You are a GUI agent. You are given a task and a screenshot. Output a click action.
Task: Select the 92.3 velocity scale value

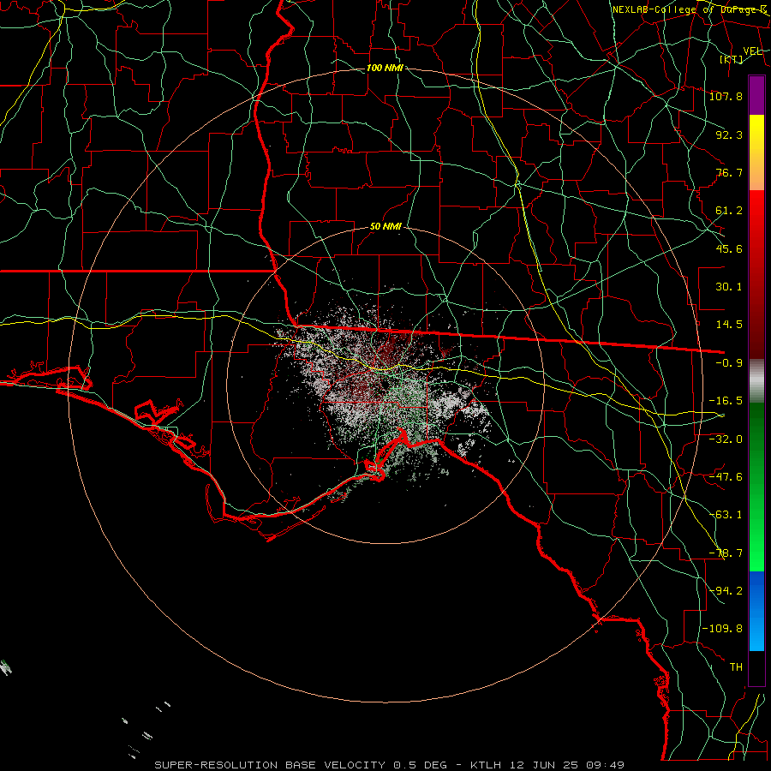[x=729, y=134]
